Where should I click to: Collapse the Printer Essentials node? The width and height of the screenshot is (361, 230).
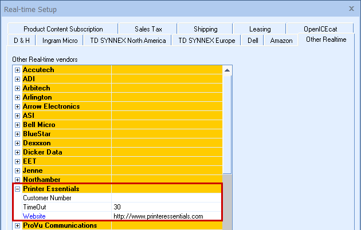pos(18,189)
